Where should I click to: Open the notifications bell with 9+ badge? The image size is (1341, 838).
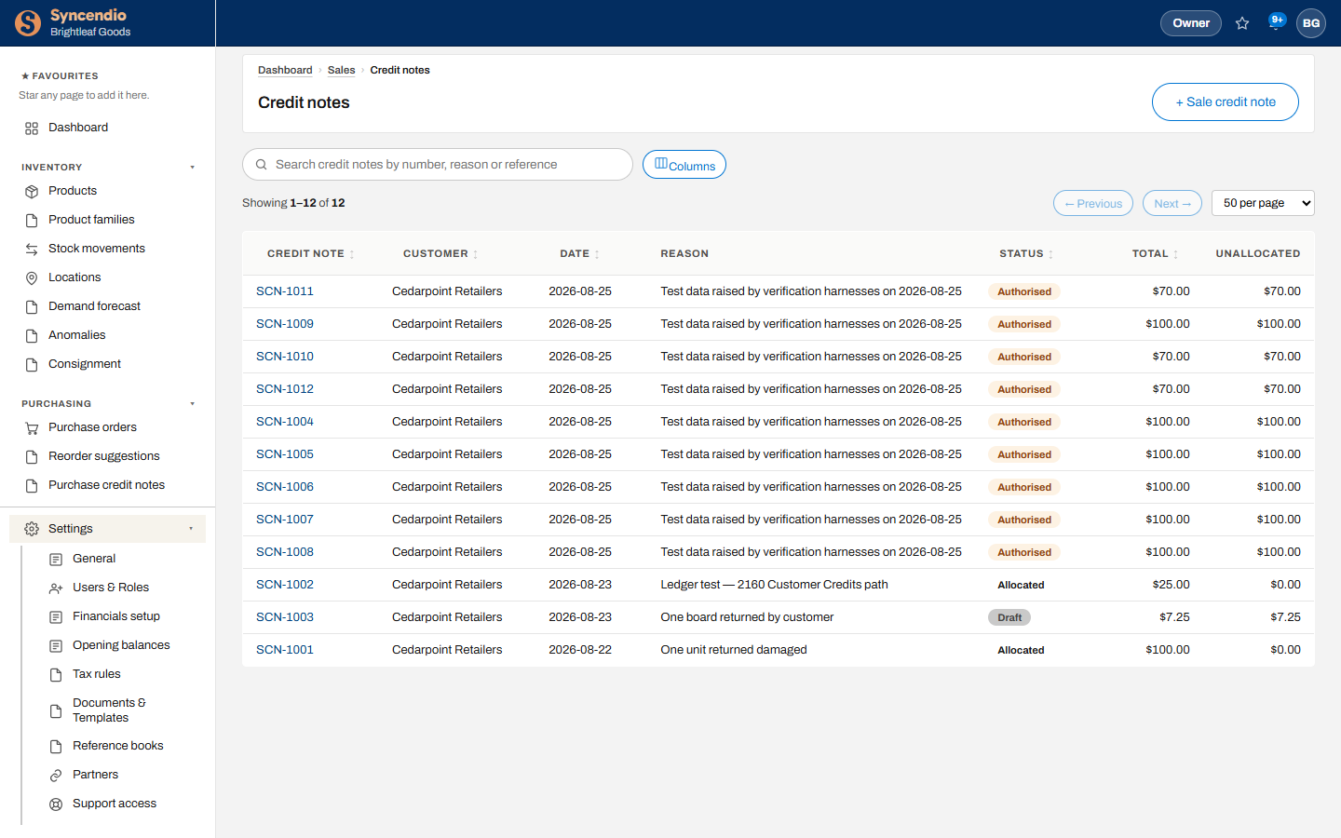pos(1276,22)
